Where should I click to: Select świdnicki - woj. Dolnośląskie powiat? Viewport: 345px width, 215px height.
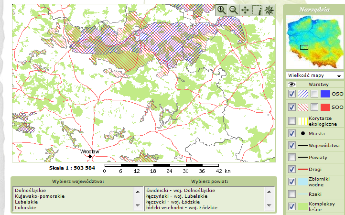(181, 190)
